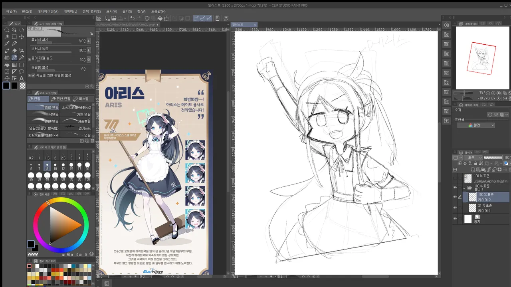Open brush density dynamics button for 브러시 농도
This screenshot has width=511, height=287.
[88, 50]
